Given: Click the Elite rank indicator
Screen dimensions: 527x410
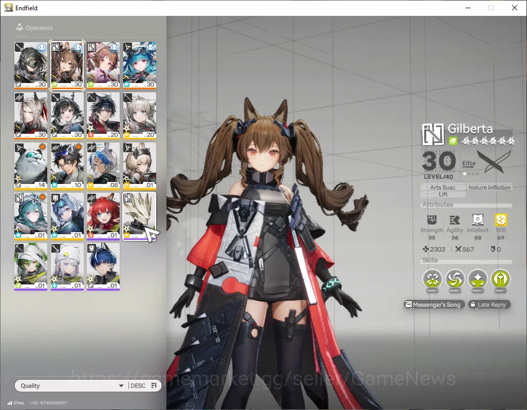Looking at the screenshot, I should pyautogui.click(x=469, y=167).
